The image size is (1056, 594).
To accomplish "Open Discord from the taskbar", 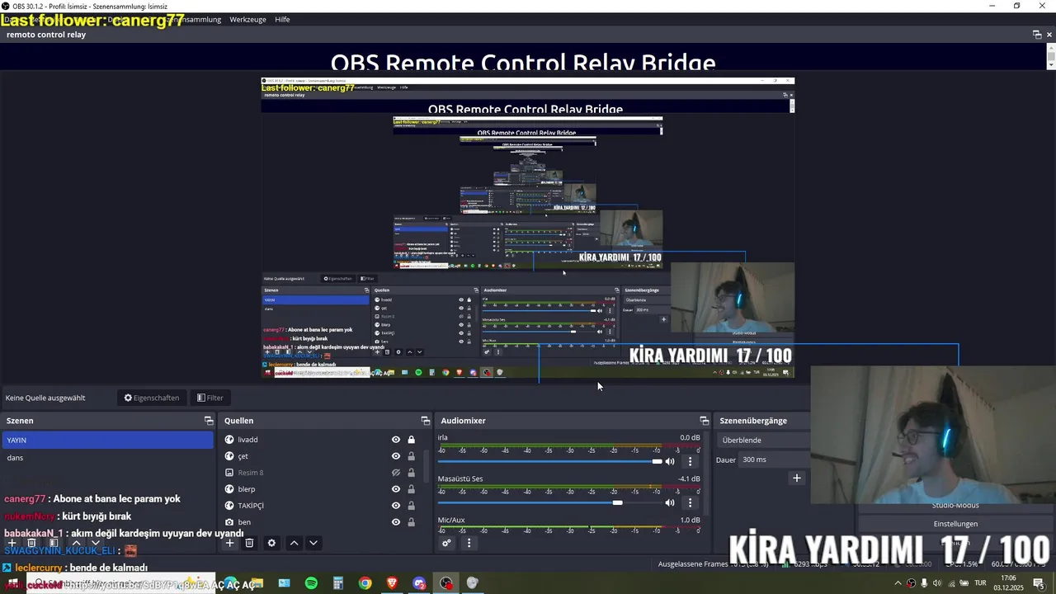I will click(419, 583).
